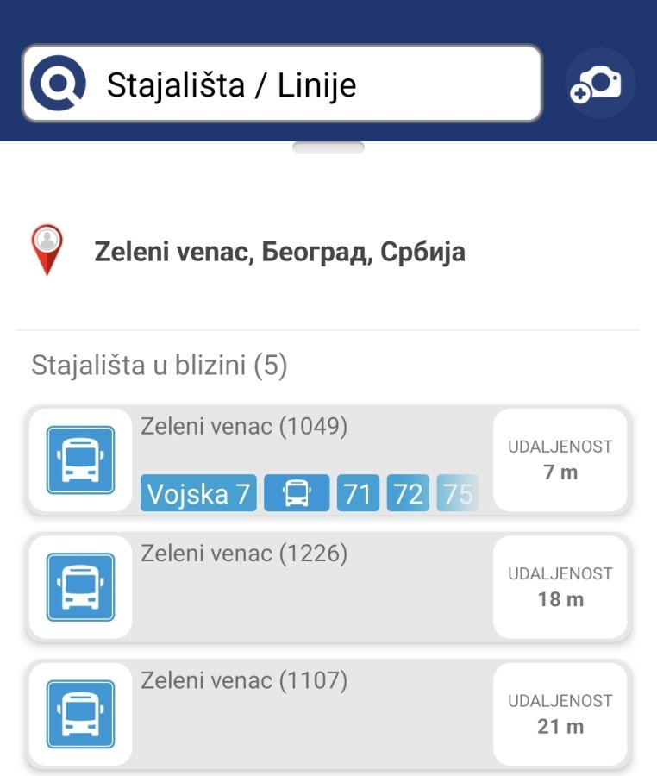Screen dimensions: 657x776
Task: Select line 71 chip
Action: click(358, 493)
